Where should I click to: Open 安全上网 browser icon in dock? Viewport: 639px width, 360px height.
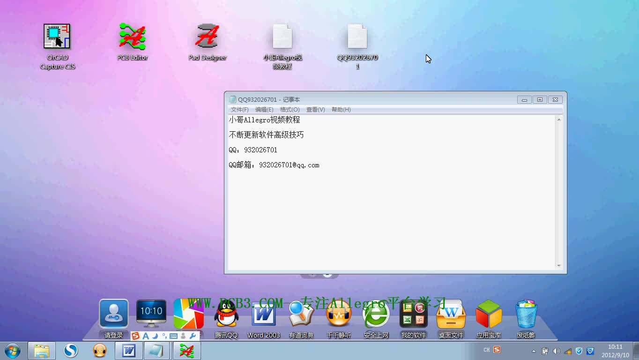[376, 319]
